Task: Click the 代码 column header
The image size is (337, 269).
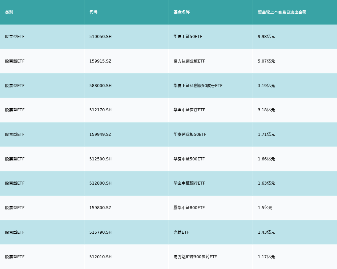Action: point(93,12)
